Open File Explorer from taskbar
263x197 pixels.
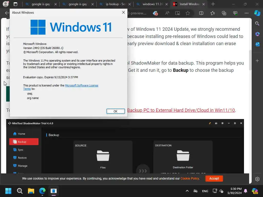pyautogui.click(x=31, y=191)
